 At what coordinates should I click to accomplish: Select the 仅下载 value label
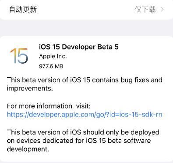click(145, 10)
